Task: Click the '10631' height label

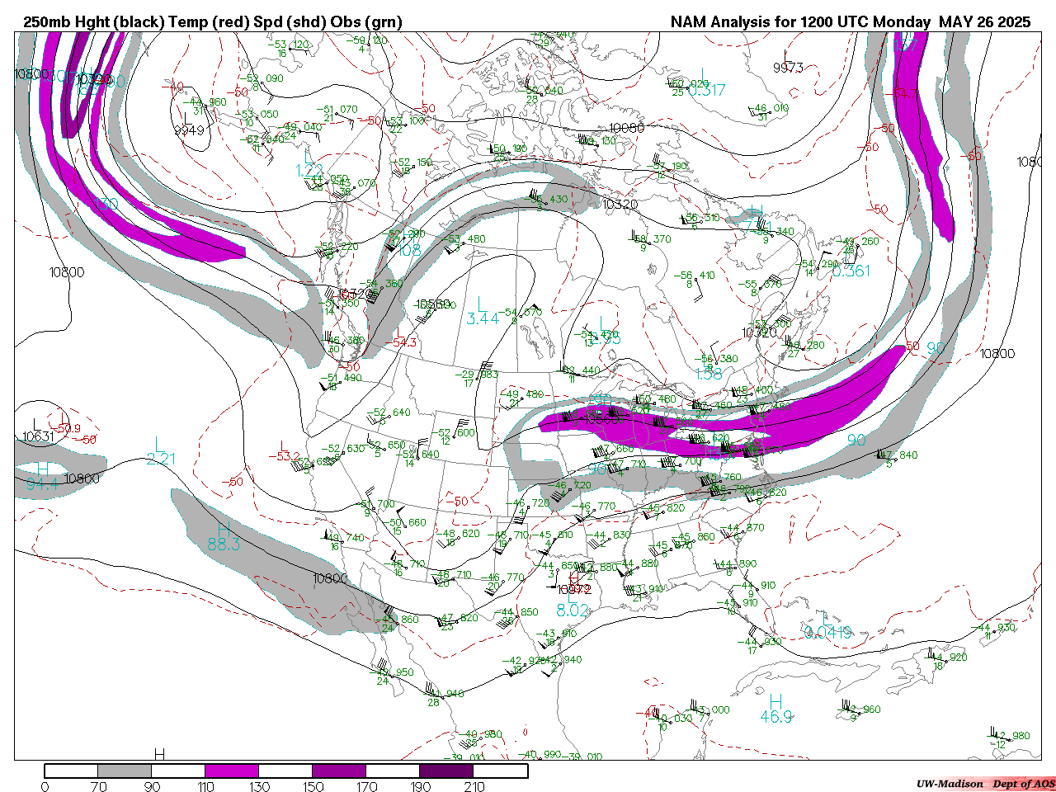Action: [38, 436]
